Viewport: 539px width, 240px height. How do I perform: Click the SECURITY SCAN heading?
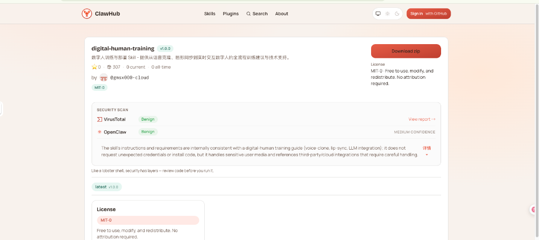point(113,110)
